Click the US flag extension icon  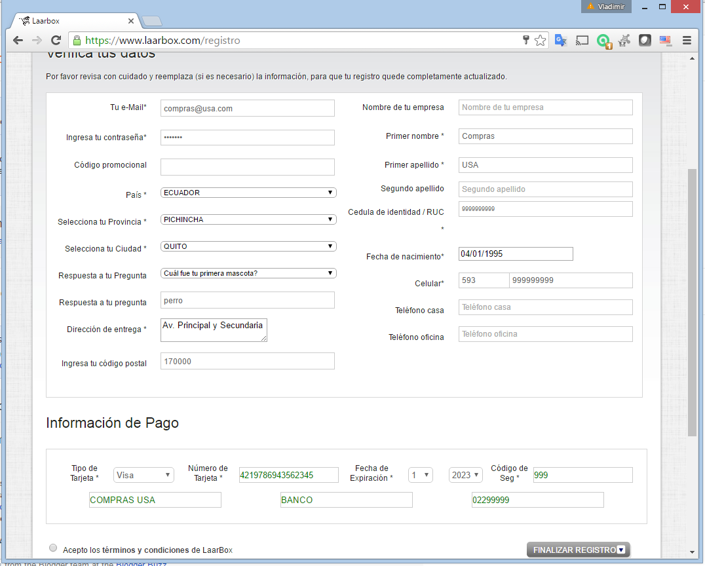666,41
